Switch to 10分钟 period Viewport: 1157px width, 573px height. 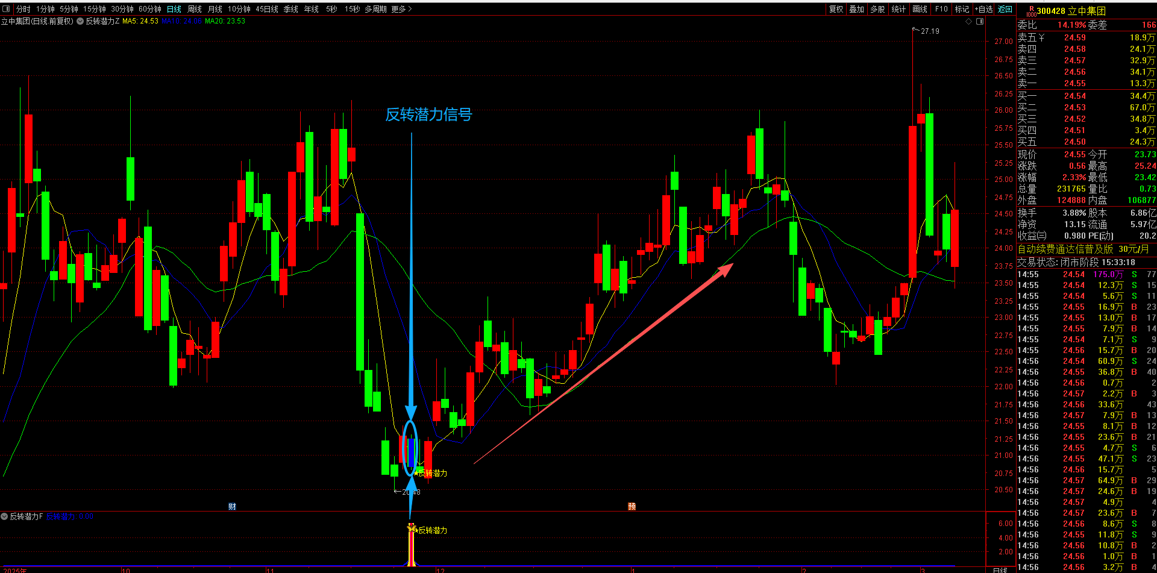click(239, 9)
